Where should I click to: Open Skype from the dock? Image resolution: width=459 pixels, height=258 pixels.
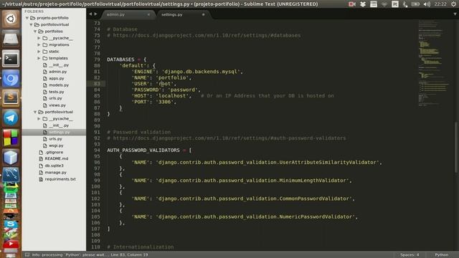click(11, 224)
